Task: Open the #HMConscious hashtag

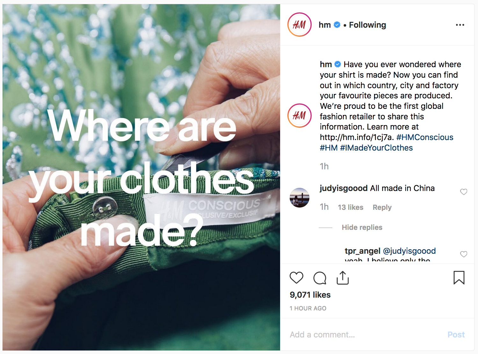Action: pos(425,137)
